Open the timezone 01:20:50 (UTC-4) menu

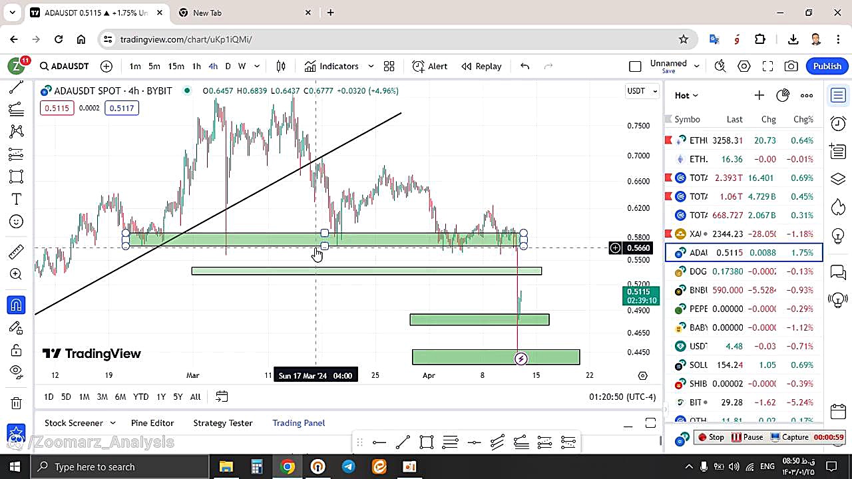(622, 397)
